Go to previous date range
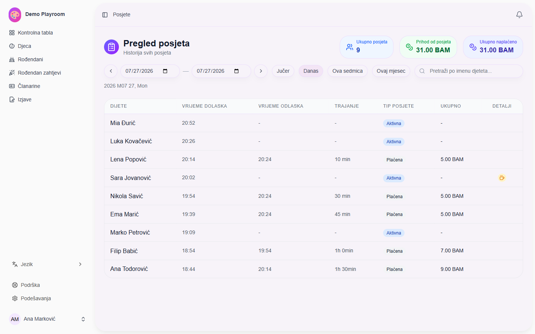The height and width of the screenshot is (334, 535). (x=111, y=71)
